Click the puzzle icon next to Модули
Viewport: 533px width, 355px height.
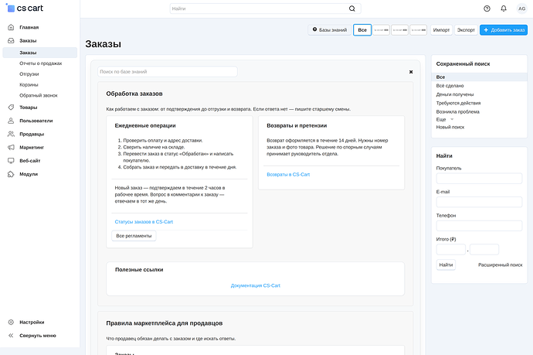point(11,174)
